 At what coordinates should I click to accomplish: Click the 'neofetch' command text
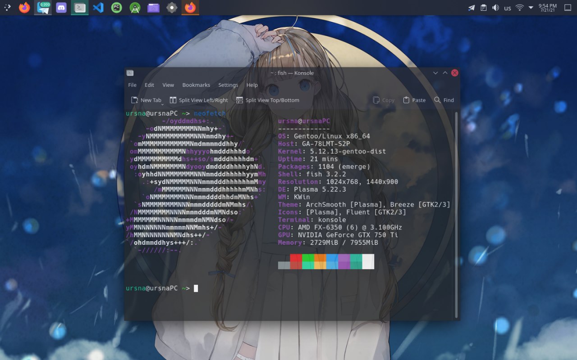(210, 113)
